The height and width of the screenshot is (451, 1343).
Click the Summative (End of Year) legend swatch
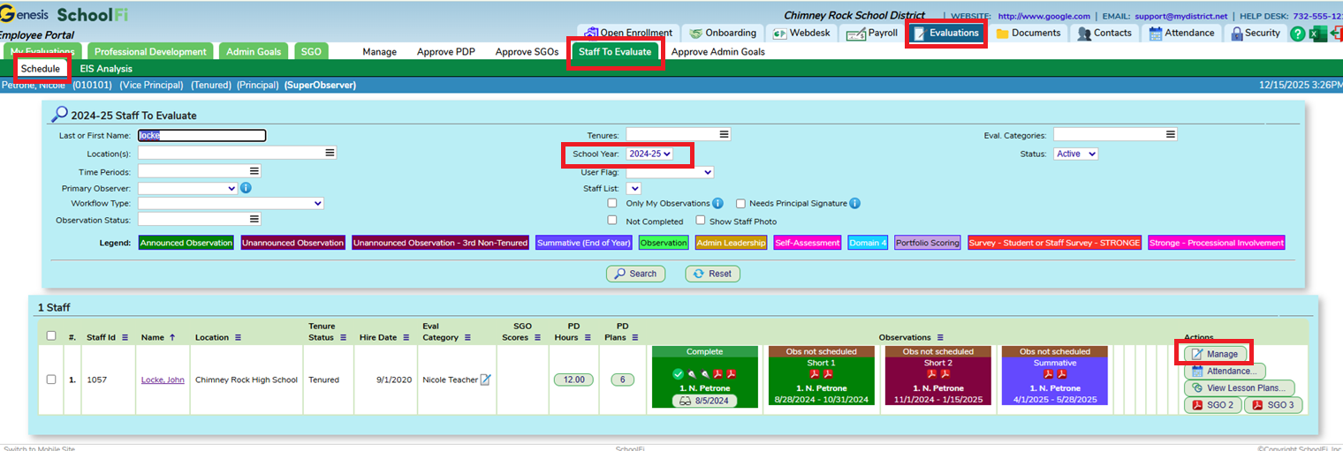[584, 243]
